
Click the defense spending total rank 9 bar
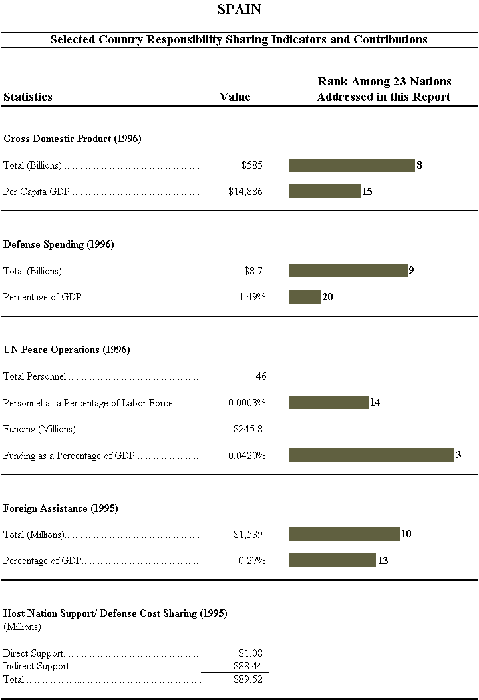(x=348, y=270)
